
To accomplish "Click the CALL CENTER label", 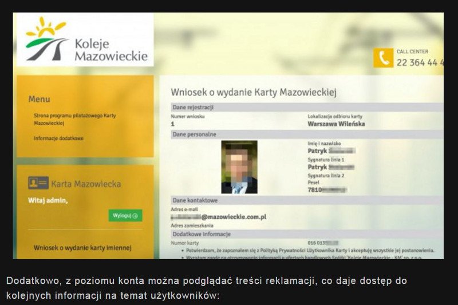I will tap(412, 52).
